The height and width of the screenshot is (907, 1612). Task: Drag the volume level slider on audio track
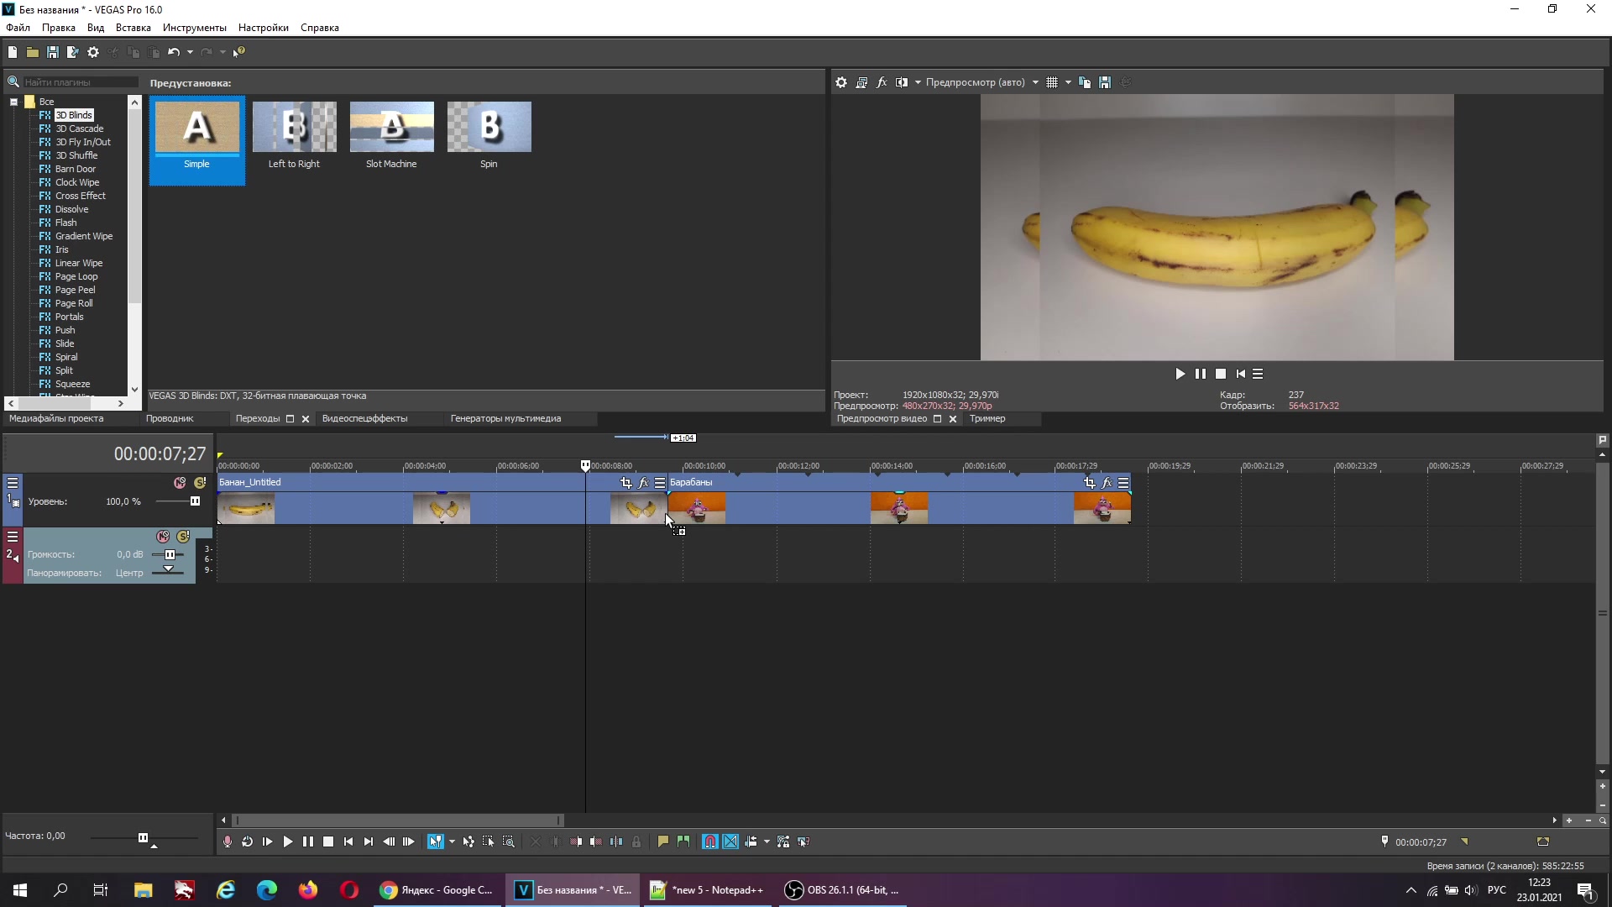pyautogui.click(x=170, y=553)
